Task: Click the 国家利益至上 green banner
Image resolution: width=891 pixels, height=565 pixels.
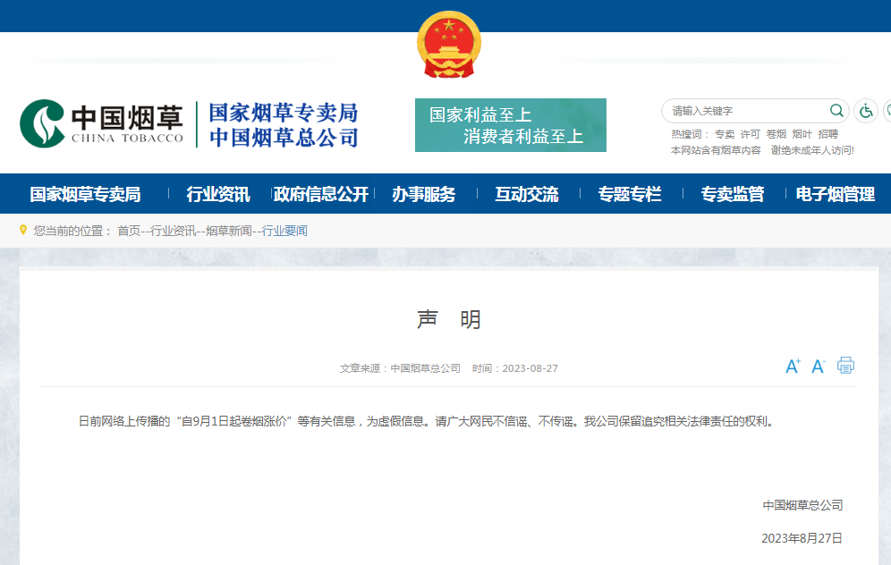Action: (x=510, y=125)
